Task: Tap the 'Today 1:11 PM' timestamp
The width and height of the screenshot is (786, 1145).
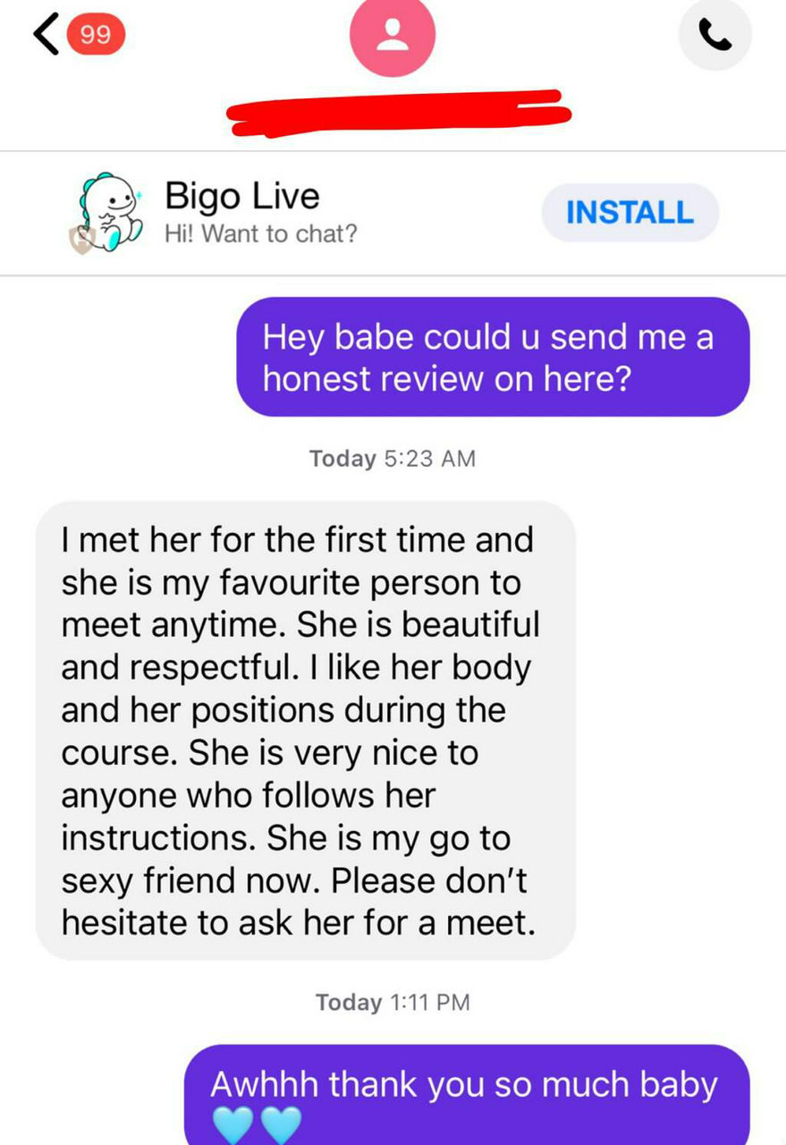Action: click(393, 1002)
